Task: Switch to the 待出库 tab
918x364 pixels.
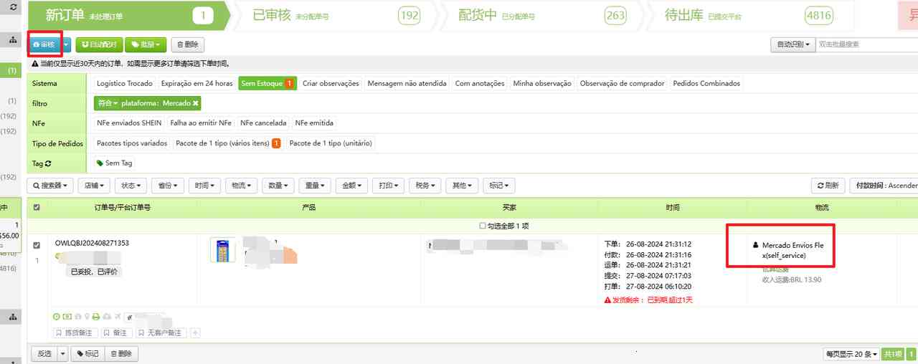Action: coord(752,15)
